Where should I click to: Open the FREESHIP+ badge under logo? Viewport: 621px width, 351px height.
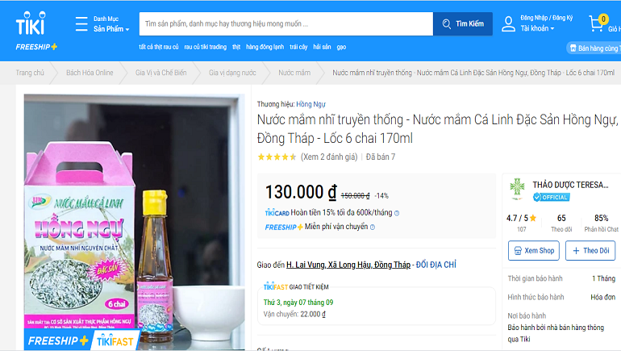[x=36, y=47]
